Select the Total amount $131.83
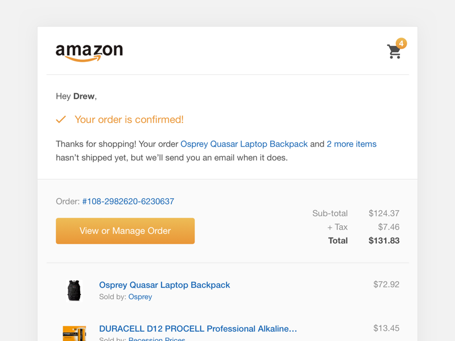The height and width of the screenshot is (341, 455). [x=384, y=240]
